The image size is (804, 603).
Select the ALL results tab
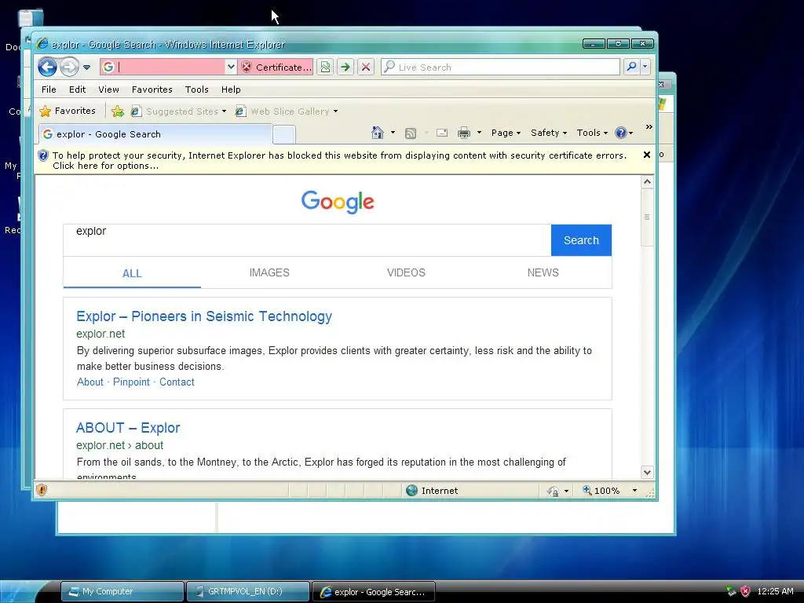pyautogui.click(x=132, y=273)
